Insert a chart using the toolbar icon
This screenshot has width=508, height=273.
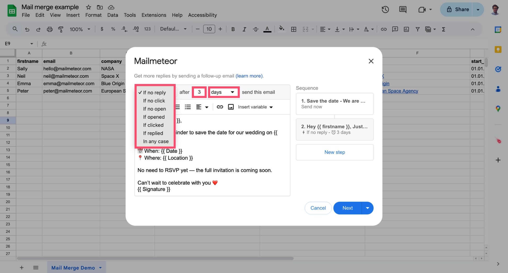tap(406, 29)
